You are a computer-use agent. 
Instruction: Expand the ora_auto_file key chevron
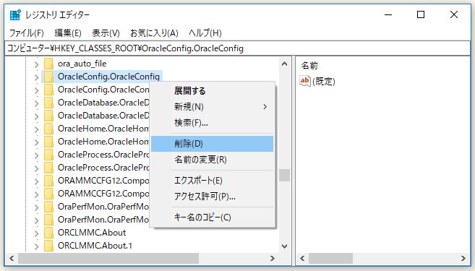36,64
